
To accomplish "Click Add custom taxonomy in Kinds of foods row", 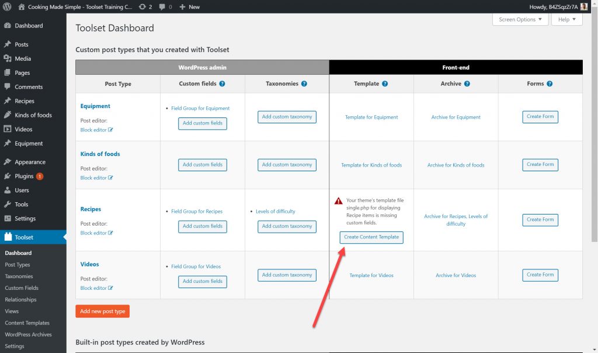I will [x=287, y=165].
